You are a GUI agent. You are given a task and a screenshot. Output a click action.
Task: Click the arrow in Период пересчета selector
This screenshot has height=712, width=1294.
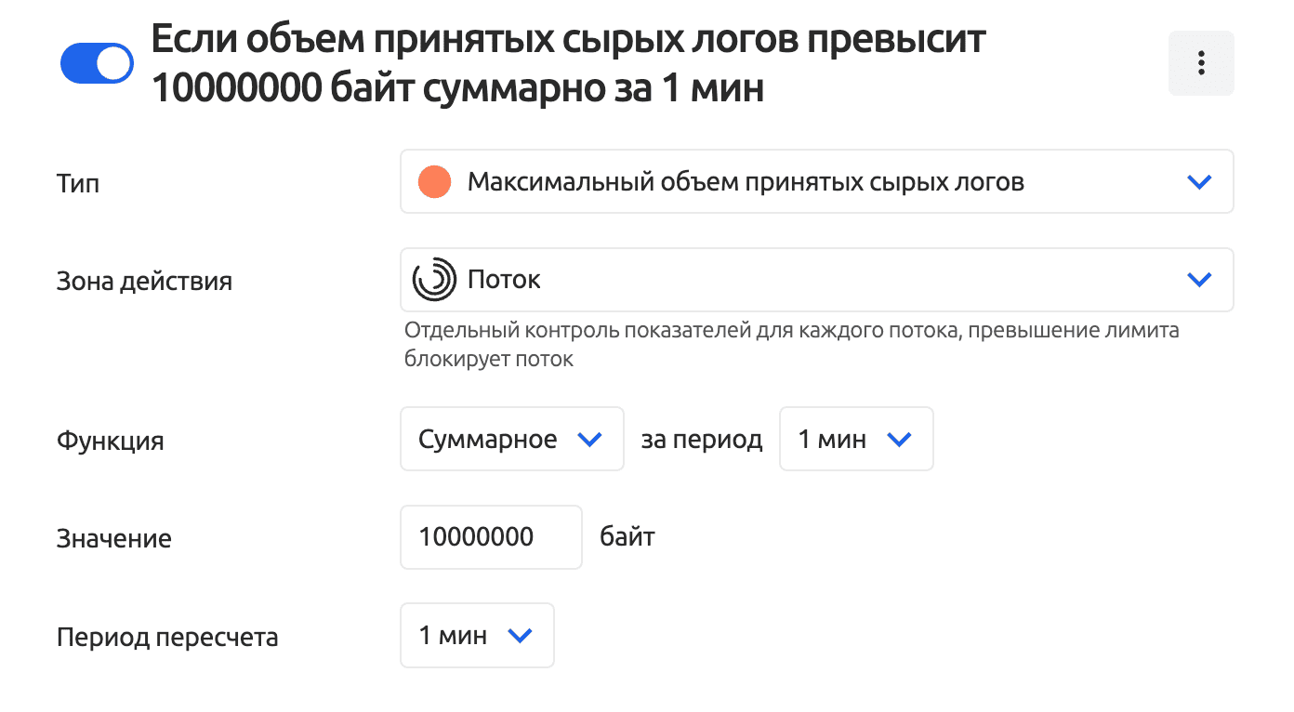(x=520, y=636)
